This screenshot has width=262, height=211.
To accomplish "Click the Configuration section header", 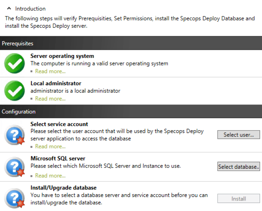I will 131,111.
